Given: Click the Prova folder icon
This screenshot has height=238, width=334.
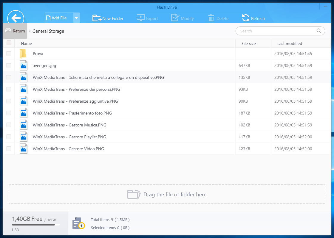Looking at the screenshot, I should 23,54.
